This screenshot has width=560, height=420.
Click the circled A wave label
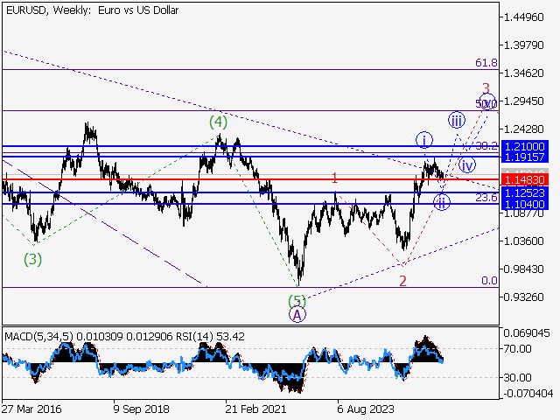pos(297,314)
